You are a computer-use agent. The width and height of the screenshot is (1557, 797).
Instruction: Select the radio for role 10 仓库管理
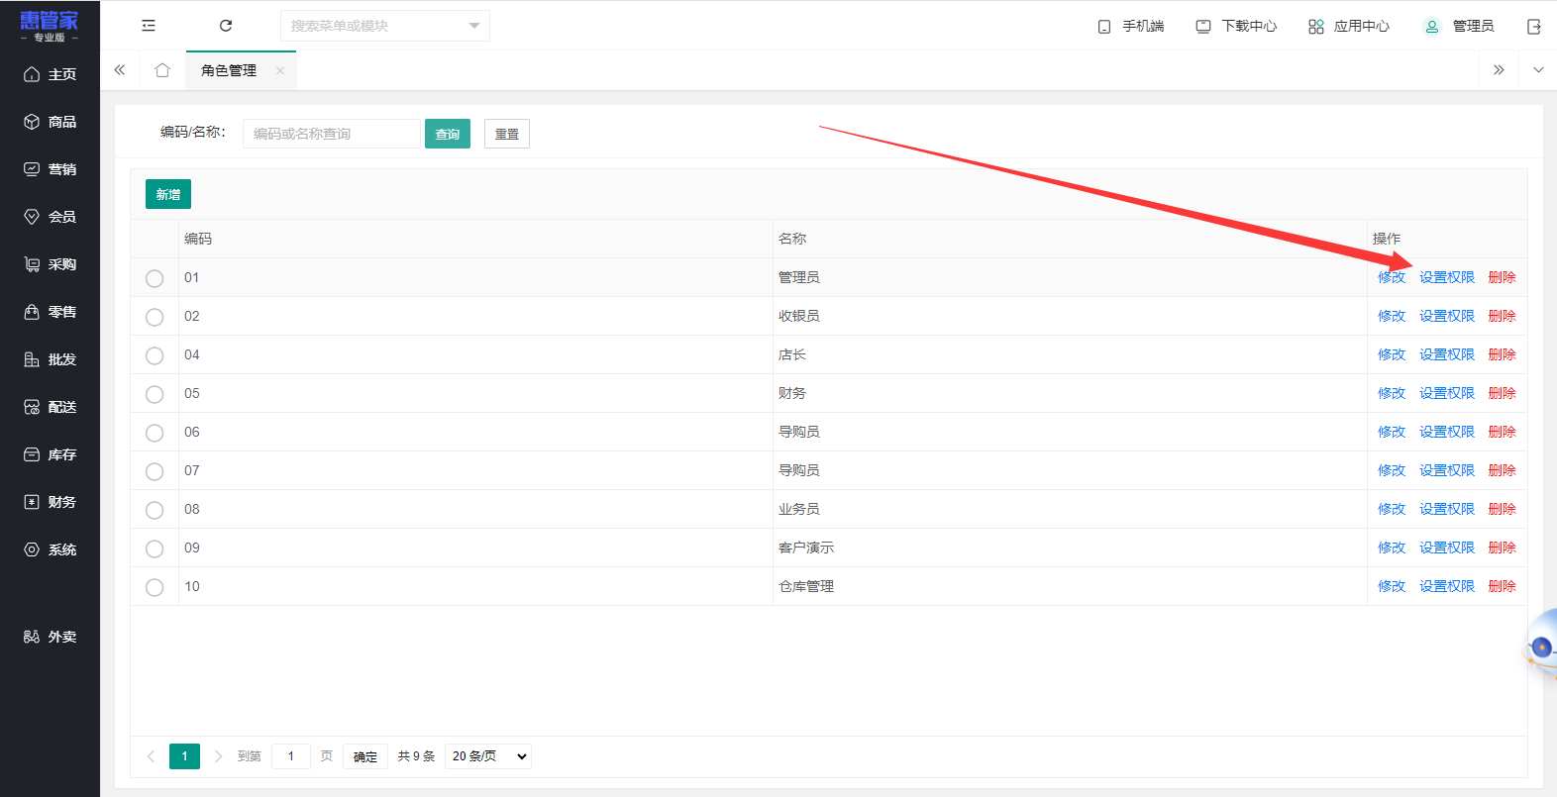[155, 587]
